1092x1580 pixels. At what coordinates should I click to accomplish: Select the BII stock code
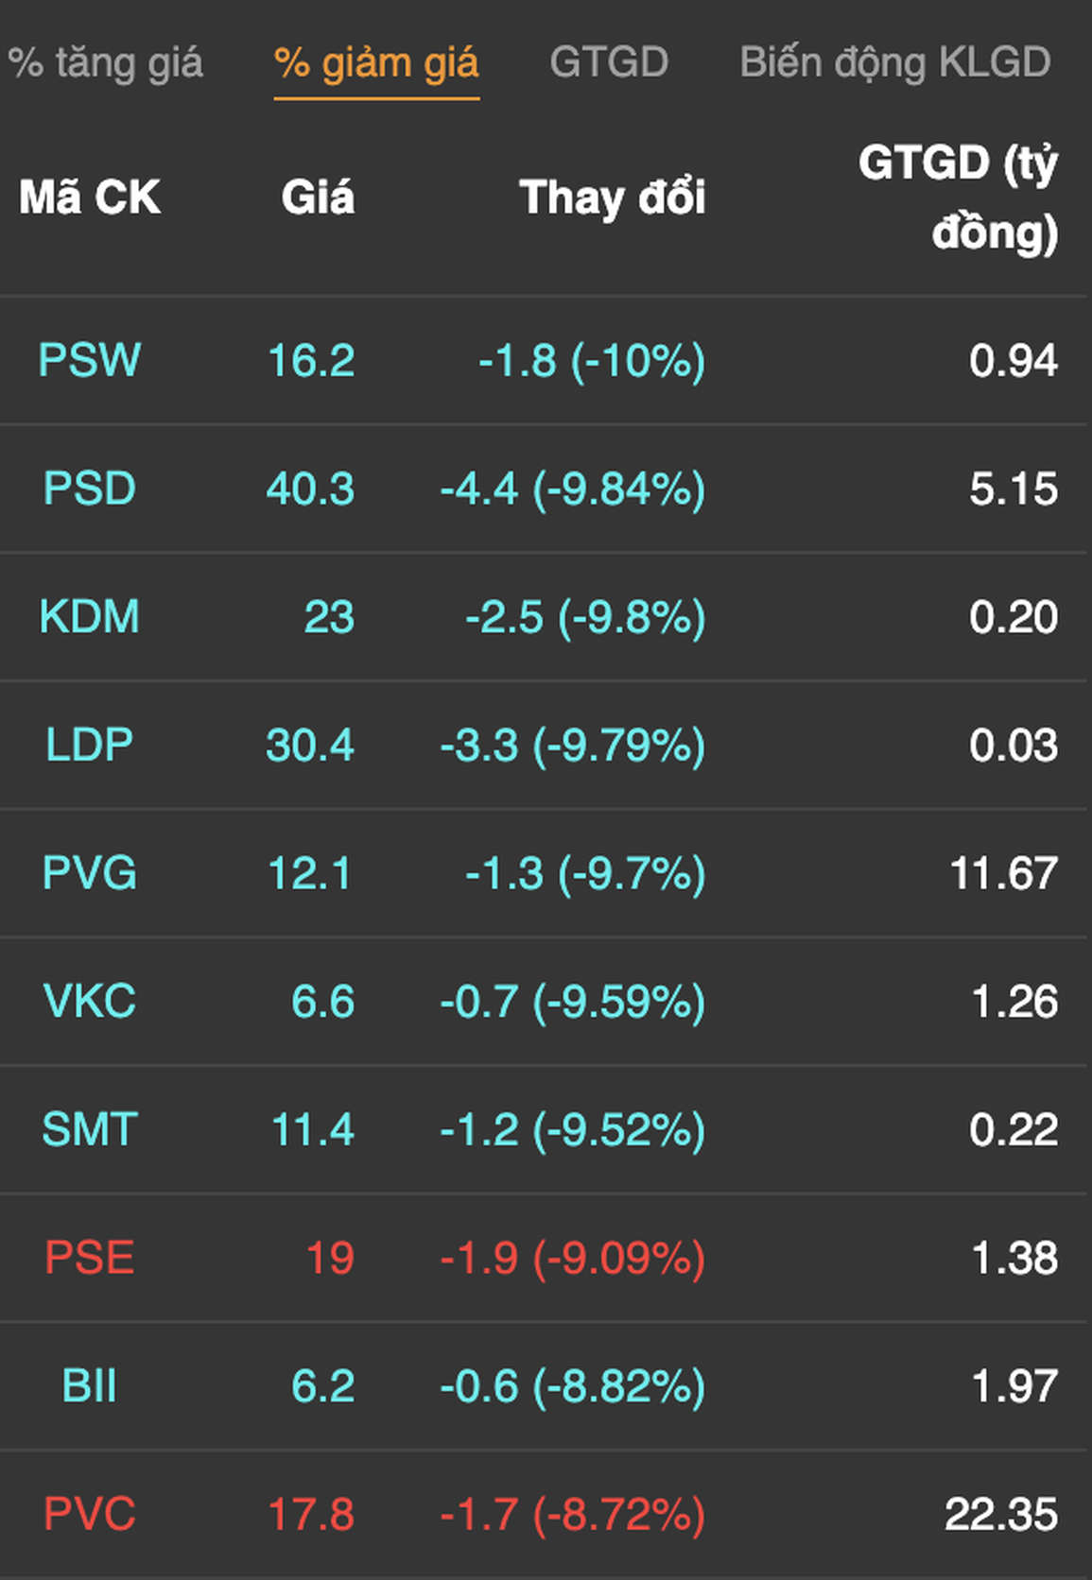(x=90, y=1386)
